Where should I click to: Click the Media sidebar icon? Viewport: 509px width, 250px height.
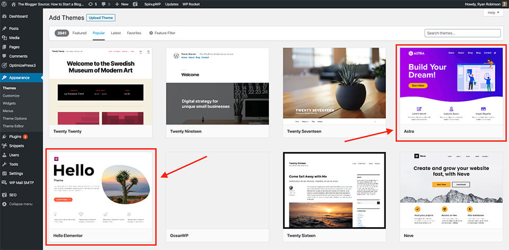(5, 38)
